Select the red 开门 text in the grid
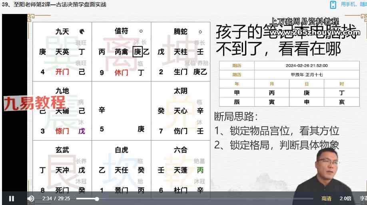 point(62,72)
